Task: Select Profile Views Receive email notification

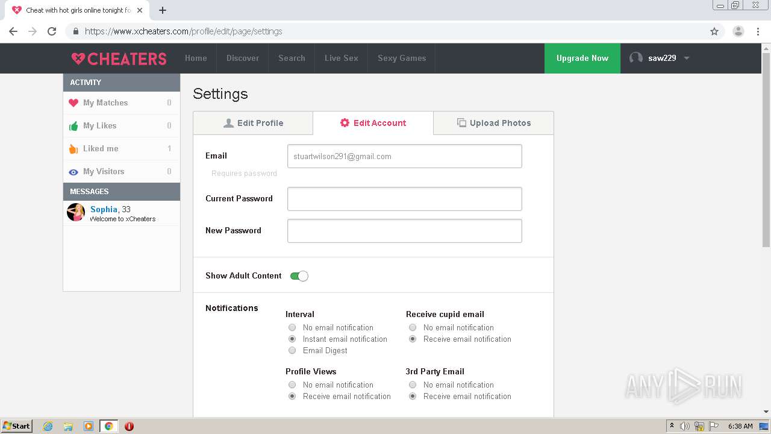Action: click(292, 396)
